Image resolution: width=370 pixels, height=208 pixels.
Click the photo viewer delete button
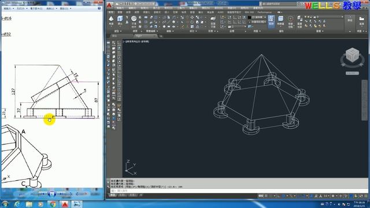[86, 194]
